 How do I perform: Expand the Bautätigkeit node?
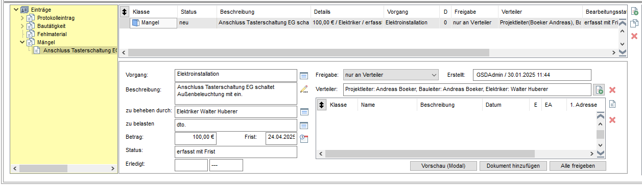coord(22,26)
